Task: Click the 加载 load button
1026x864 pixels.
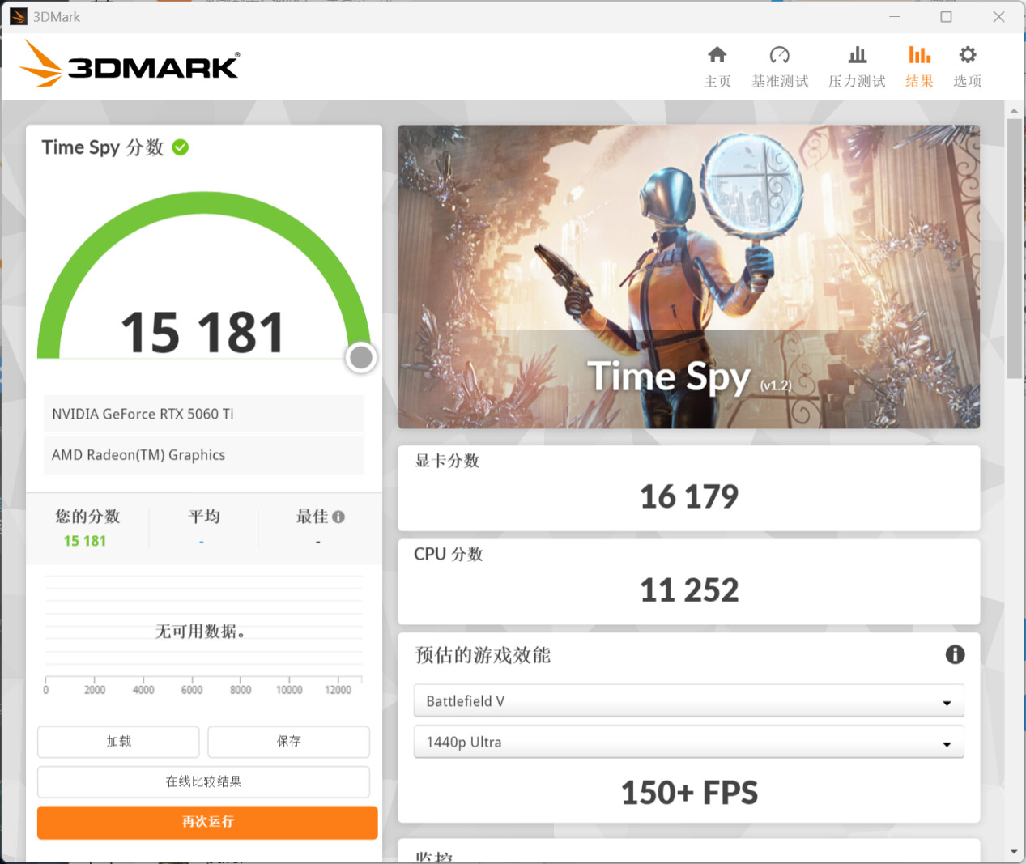Action: point(118,742)
